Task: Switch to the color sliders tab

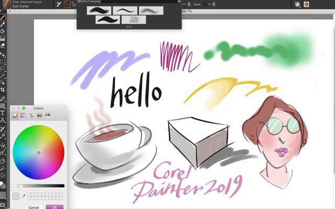Action: [x=23, y=115]
